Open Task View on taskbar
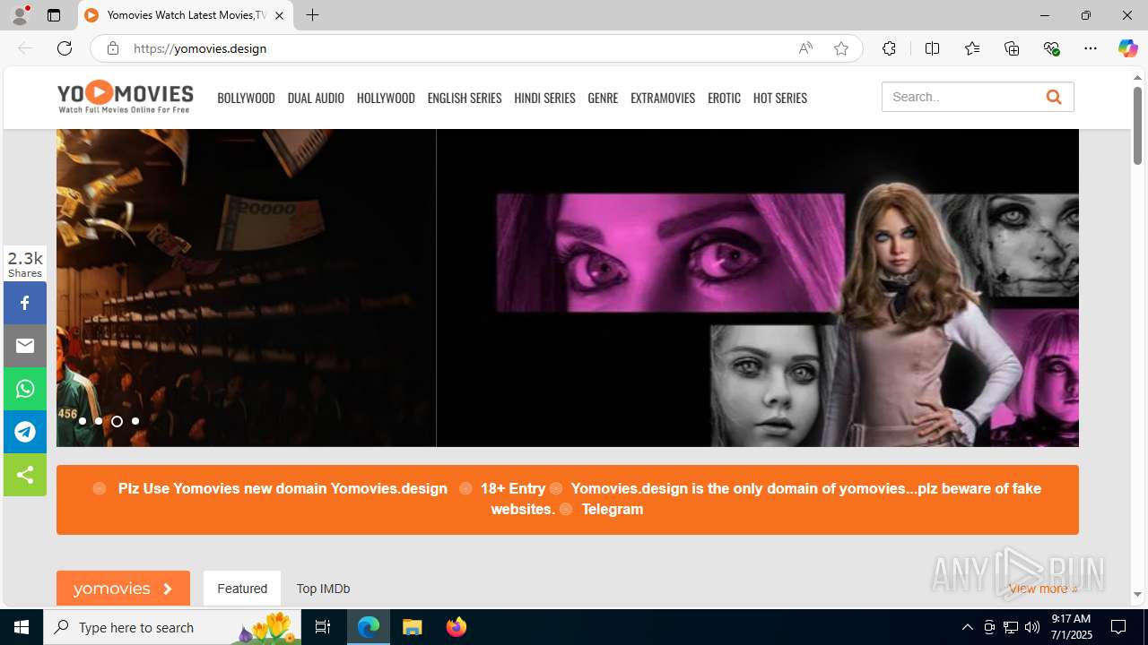The width and height of the screenshot is (1148, 645). pyautogui.click(x=323, y=627)
